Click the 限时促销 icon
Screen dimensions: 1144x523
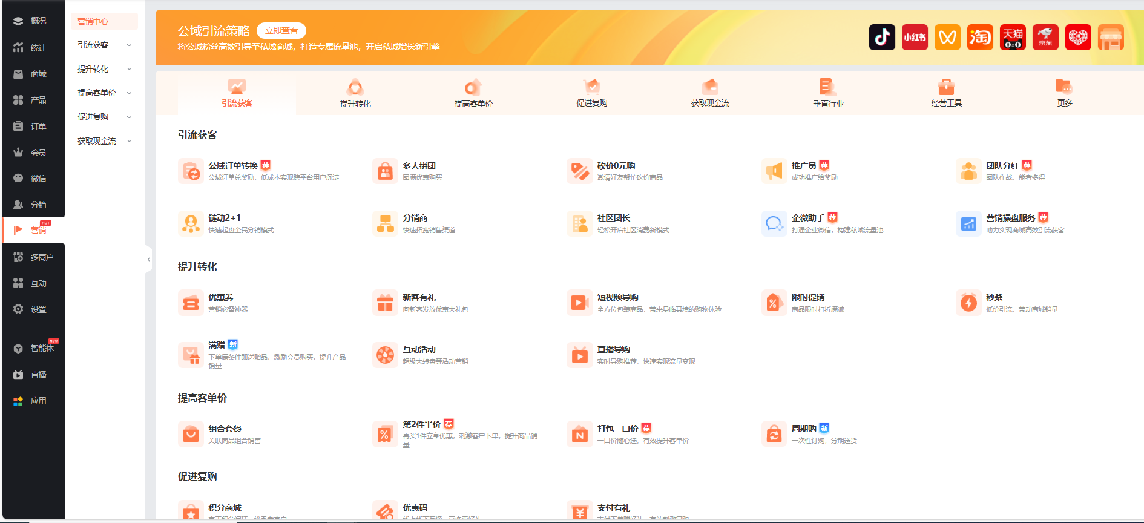(x=774, y=303)
